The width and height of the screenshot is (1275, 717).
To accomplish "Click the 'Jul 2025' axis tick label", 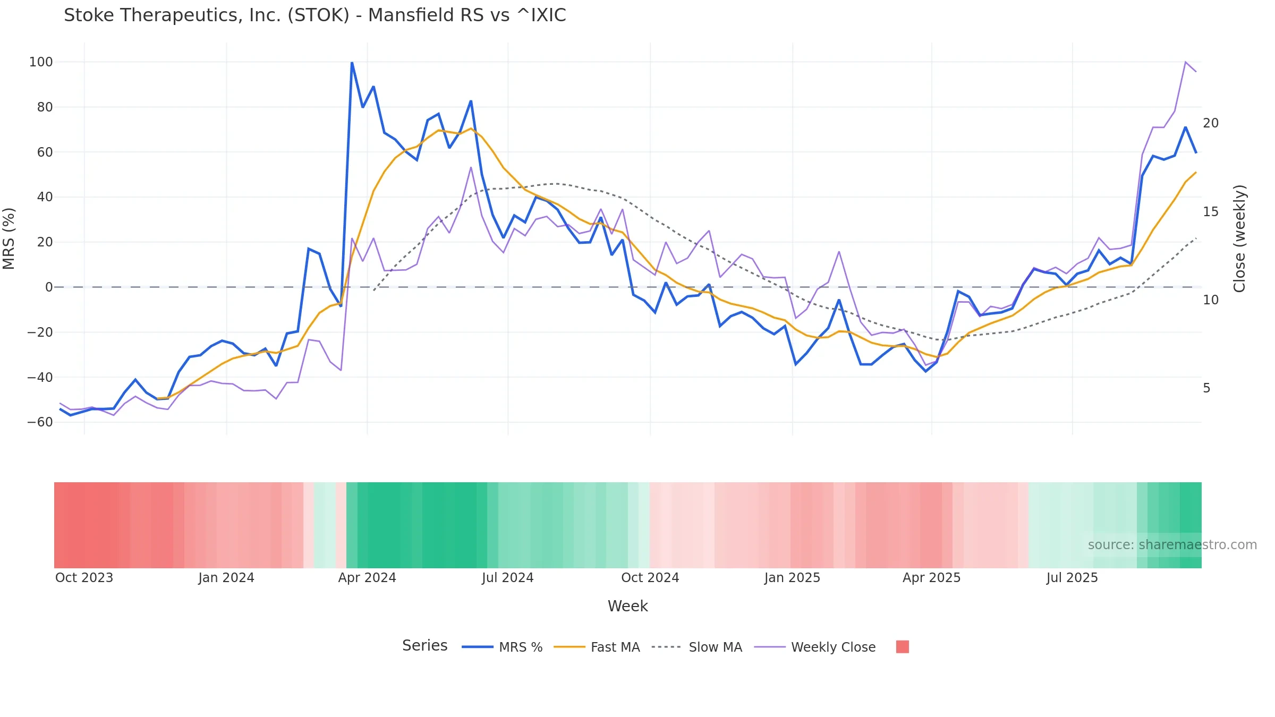I will click(x=1072, y=578).
